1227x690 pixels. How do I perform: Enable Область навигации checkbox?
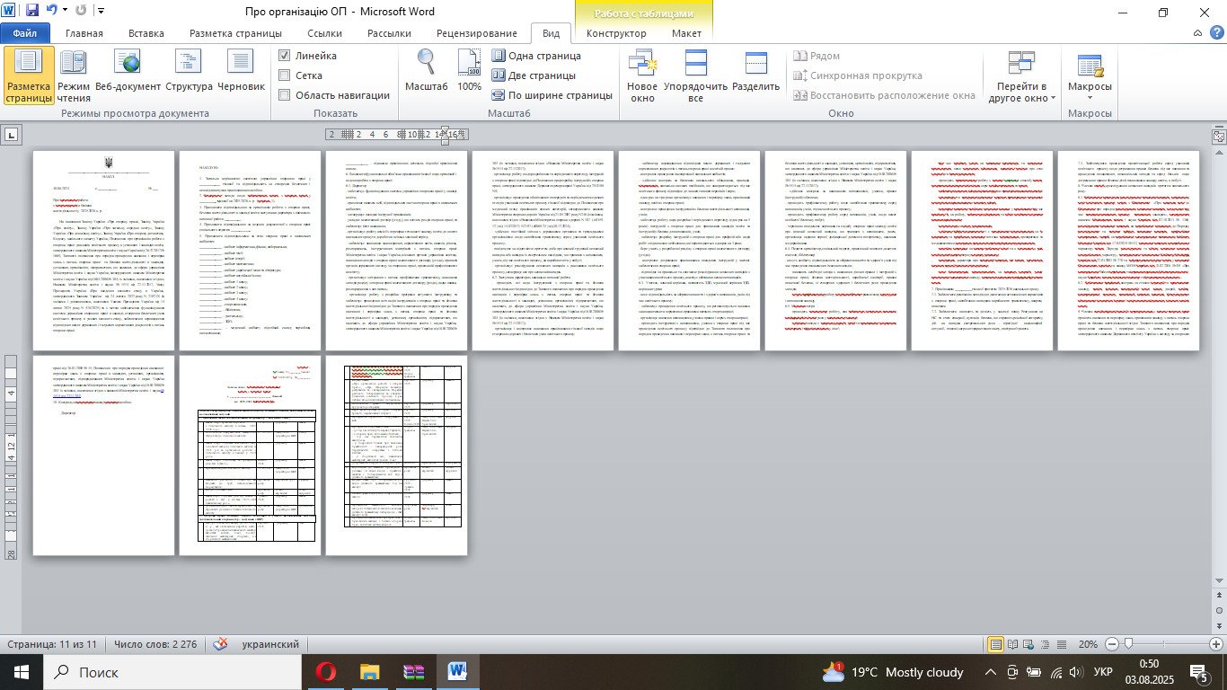(285, 95)
